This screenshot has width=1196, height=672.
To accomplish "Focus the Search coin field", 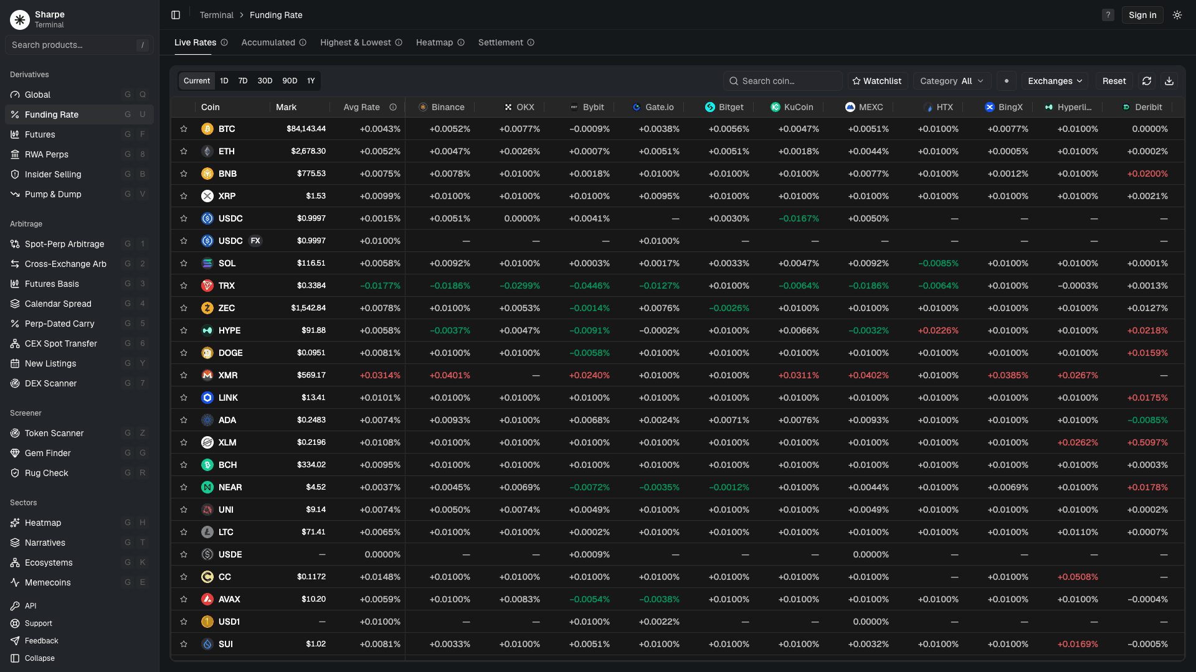I will pos(783,81).
